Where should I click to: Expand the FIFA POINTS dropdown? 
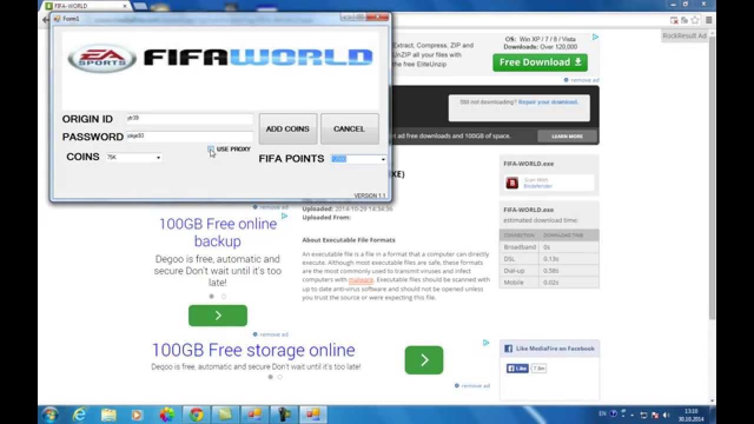pos(358,159)
